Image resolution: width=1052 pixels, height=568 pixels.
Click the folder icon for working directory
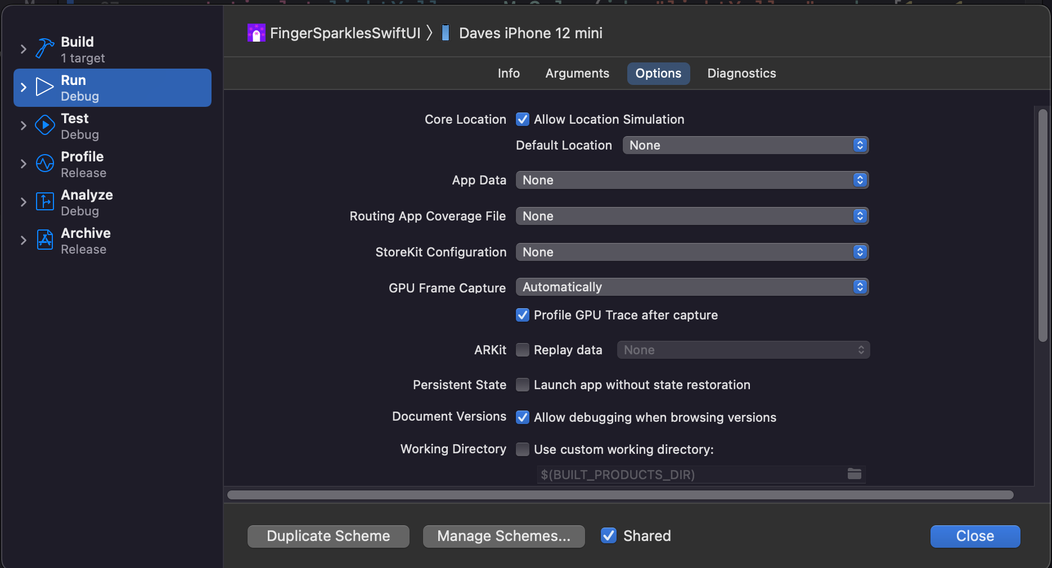coord(854,474)
